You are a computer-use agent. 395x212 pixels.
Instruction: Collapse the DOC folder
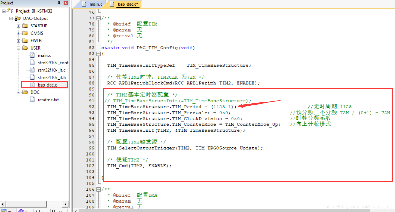(x=19, y=92)
